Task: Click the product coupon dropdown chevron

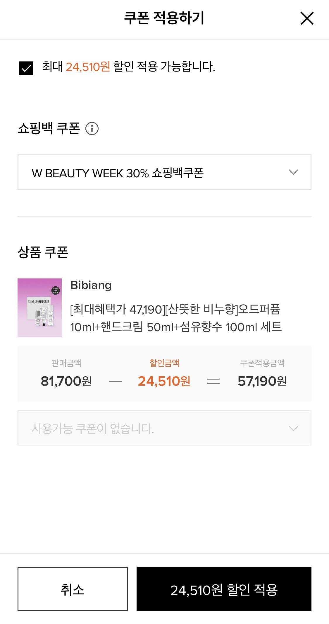Action: click(x=293, y=429)
